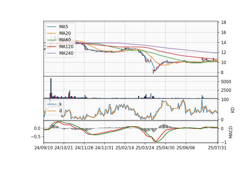Click the 25/02/14 date tick label
The image size is (242, 174).
(125, 148)
